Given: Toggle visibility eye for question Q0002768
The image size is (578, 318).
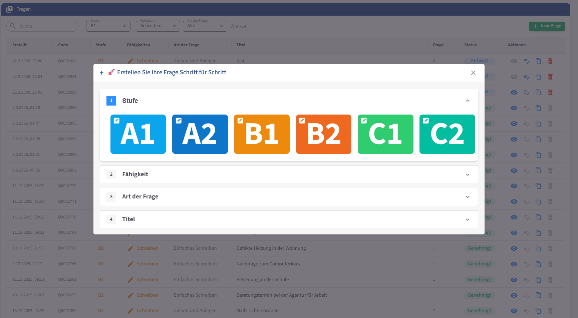Looking at the screenshot, I should point(514,248).
